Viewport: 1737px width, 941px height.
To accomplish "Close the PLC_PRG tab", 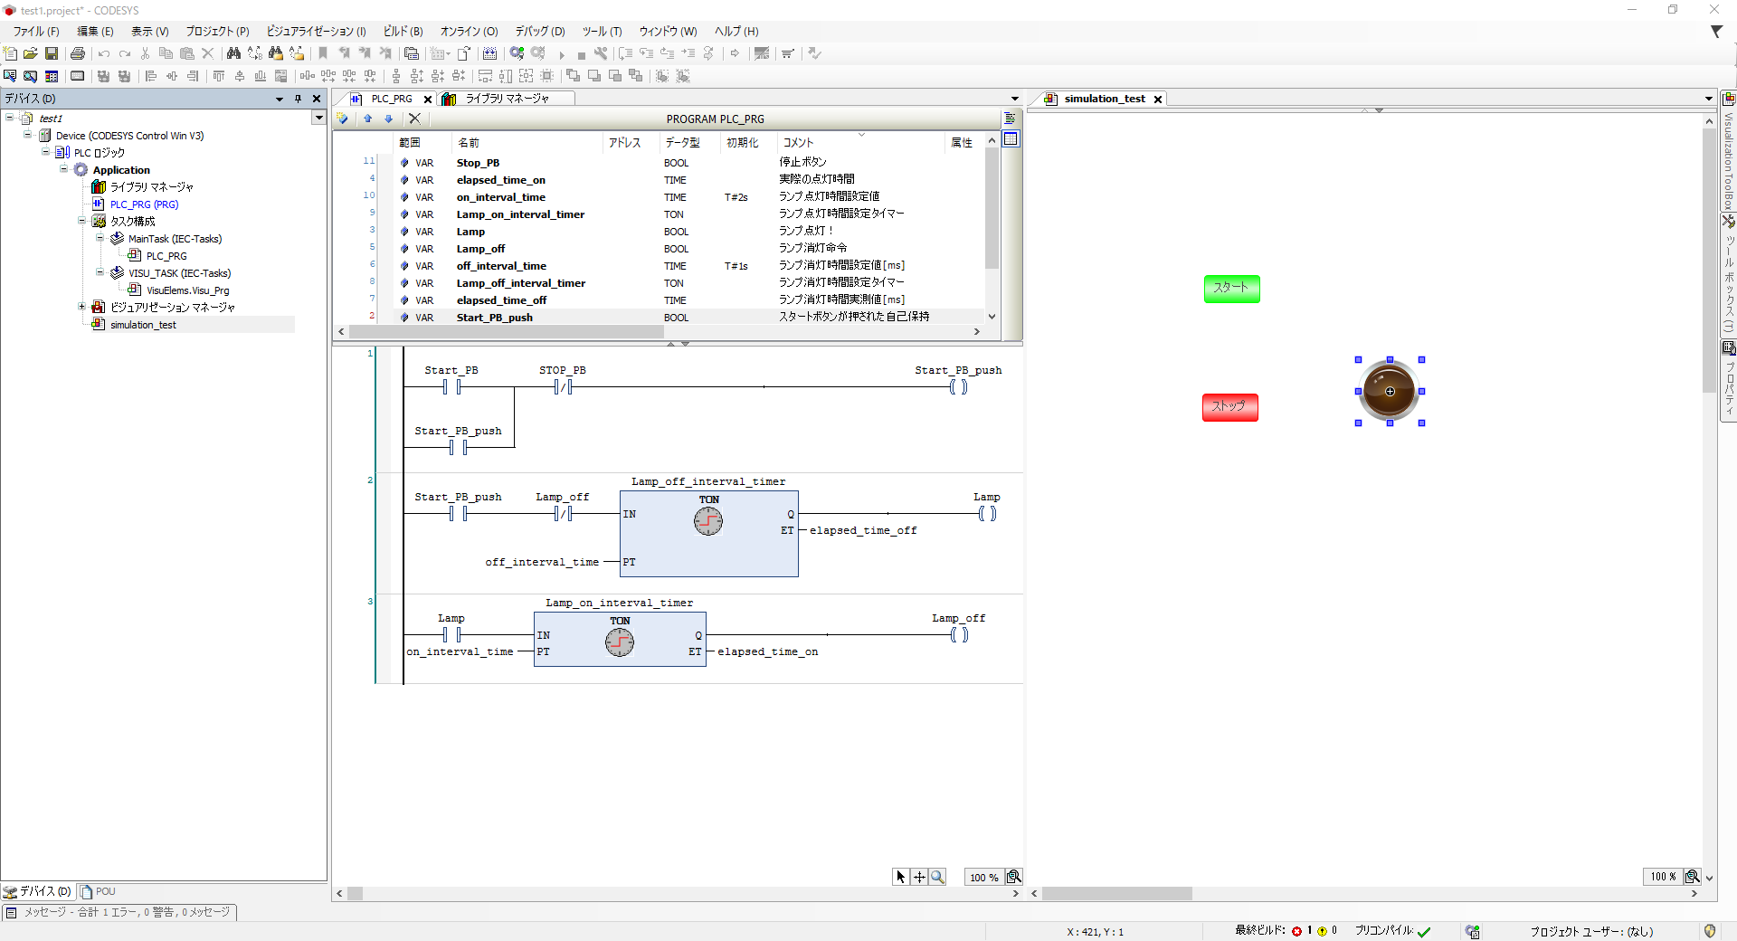I will click(428, 100).
